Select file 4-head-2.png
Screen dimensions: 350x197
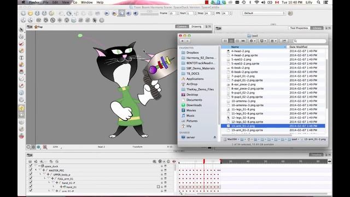(240, 51)
